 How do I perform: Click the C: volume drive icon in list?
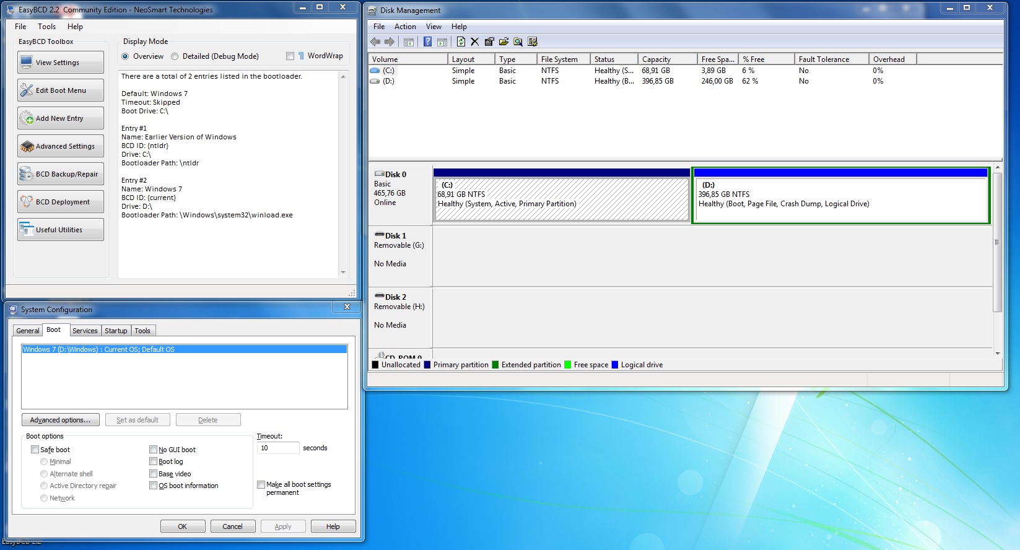[x=375, y=71]
